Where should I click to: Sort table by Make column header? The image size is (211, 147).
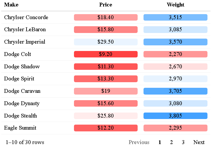pyautogui.click(x=11, y=5)
